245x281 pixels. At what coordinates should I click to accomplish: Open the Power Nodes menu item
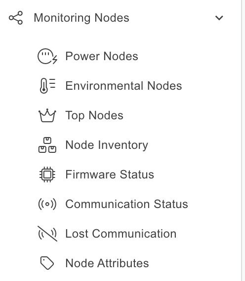[x=102, y=56]
